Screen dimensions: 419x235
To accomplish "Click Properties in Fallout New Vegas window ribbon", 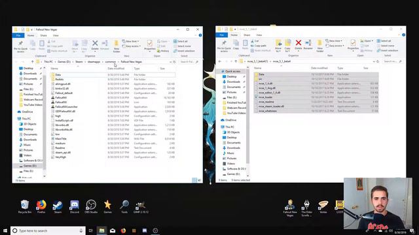I will coord(150,45).
